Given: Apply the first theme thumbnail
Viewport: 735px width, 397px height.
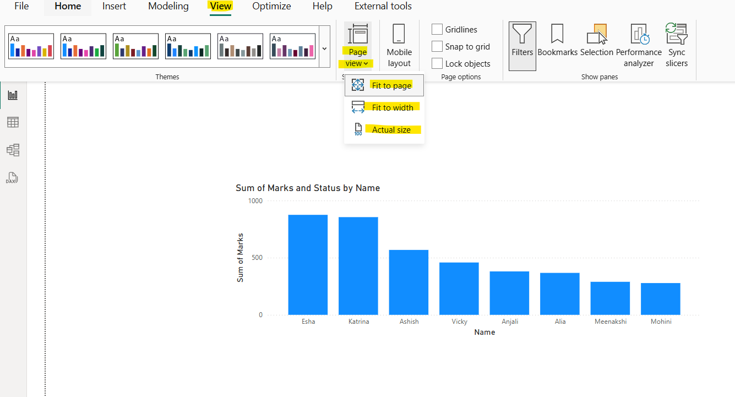Looking at the screenshot, I should tap(30, 46).
